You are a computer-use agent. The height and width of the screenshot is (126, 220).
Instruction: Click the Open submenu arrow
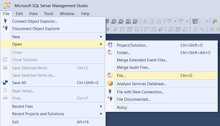point(101,44)
